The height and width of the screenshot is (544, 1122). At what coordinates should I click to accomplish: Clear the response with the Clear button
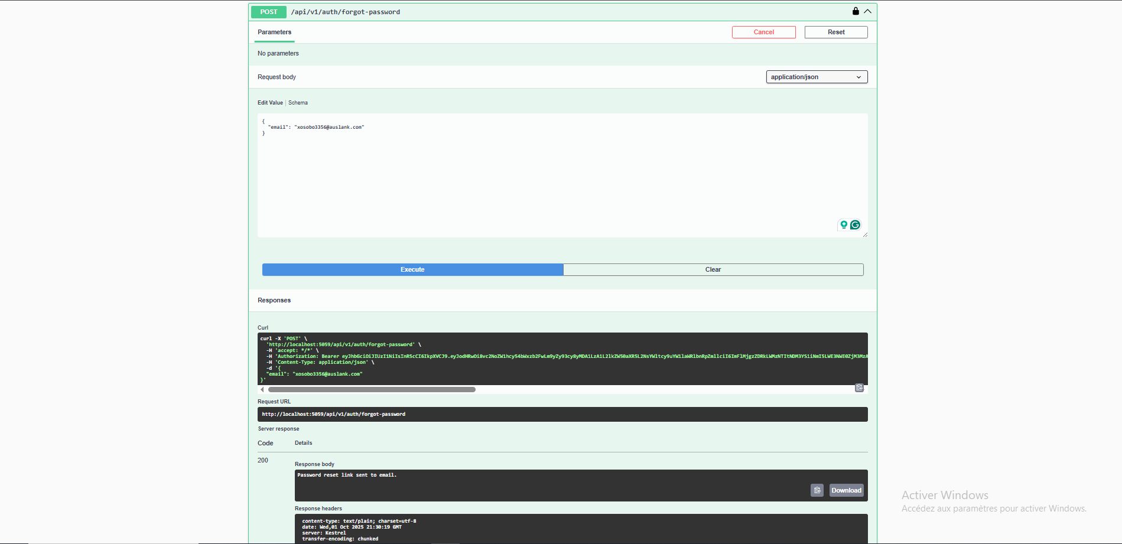713,269
